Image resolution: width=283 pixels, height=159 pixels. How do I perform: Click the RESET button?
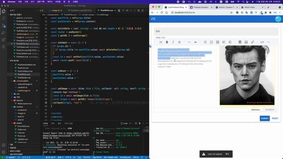(x=275, y=118)
